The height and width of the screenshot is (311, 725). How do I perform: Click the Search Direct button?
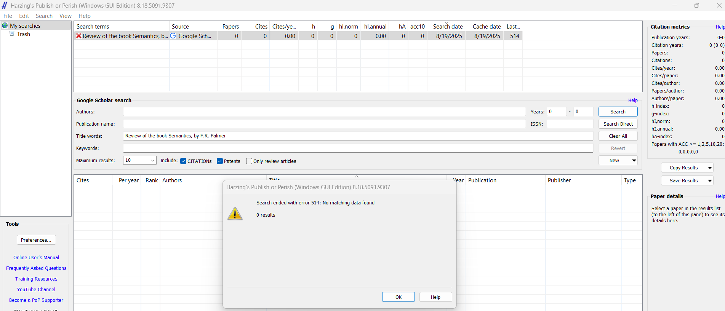pyautogui.click(x=618, y=124)
